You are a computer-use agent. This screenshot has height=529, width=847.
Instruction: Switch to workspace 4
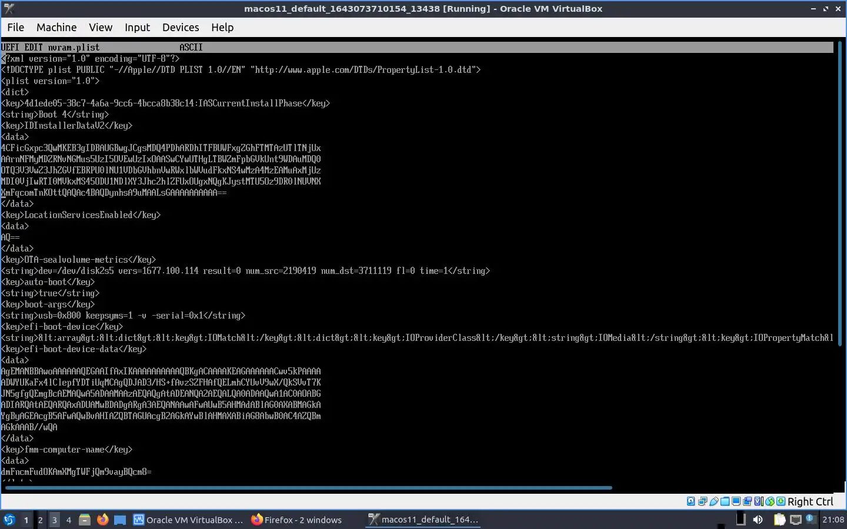(x=68, y=520)
